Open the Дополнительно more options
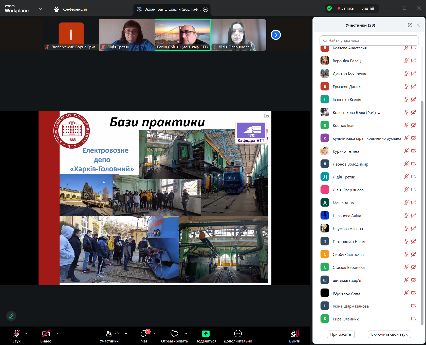This screenshot has width=426, height=345. [x=238, y=334]
